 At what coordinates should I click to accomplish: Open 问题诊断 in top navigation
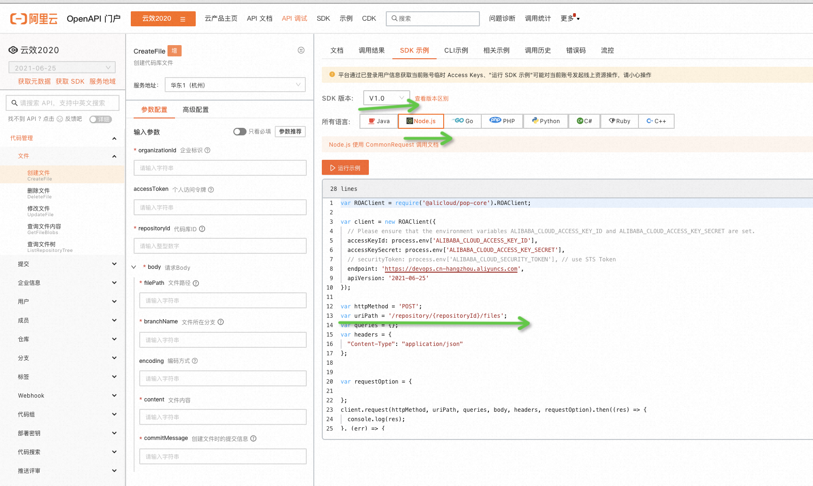[x=502, y=18]
